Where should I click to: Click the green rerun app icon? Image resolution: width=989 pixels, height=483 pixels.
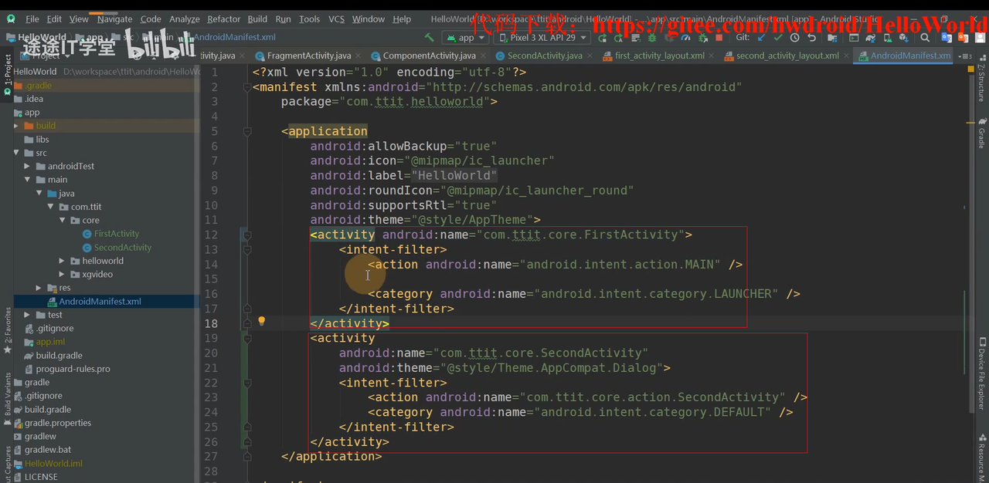(x=603, y=37)
